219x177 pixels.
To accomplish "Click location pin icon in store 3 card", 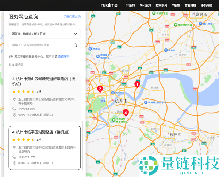I will (x=14, y=99).
